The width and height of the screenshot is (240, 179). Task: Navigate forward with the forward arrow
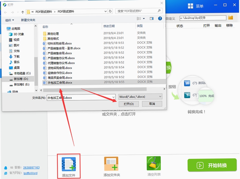(x=12, y=12)
